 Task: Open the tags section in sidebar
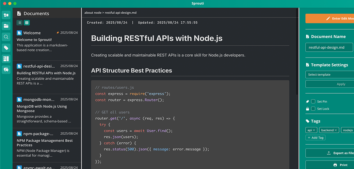coord(6,48)
